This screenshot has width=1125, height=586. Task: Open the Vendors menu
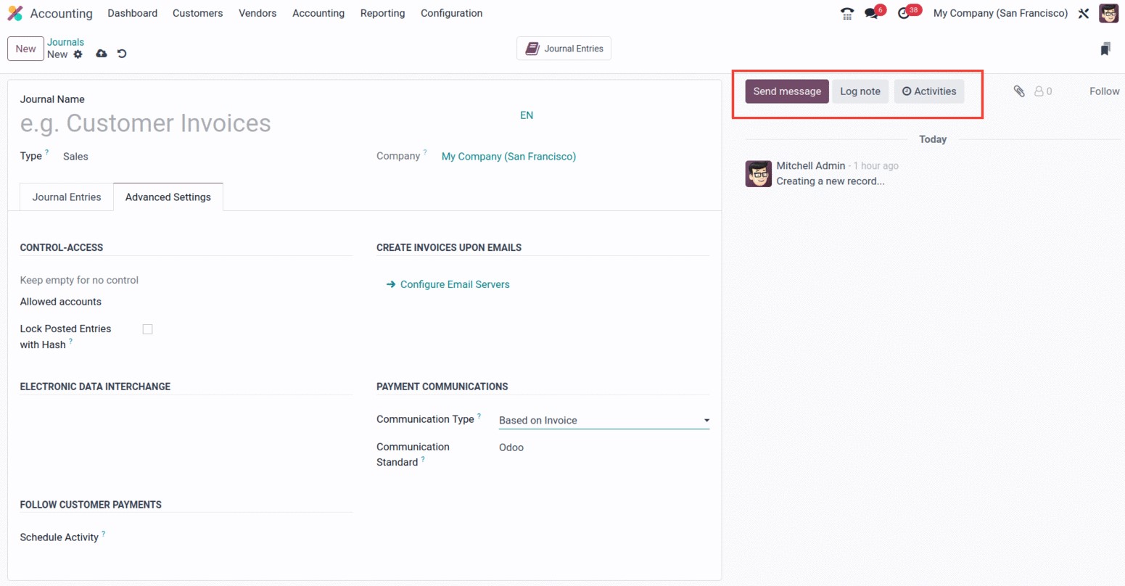click(257, 13)
